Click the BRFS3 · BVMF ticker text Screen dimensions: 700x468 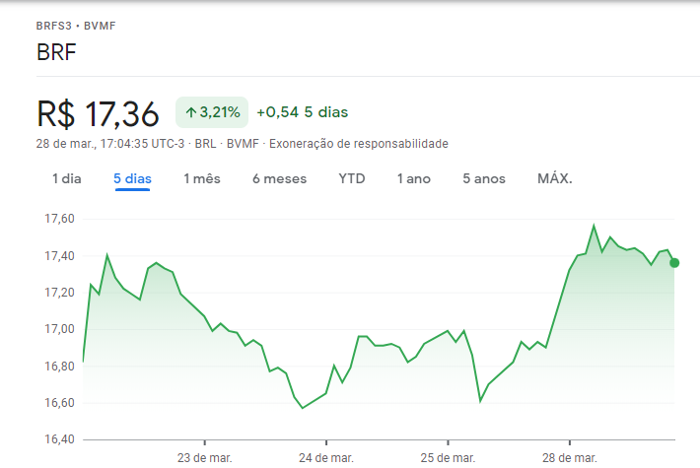(76, 26)
